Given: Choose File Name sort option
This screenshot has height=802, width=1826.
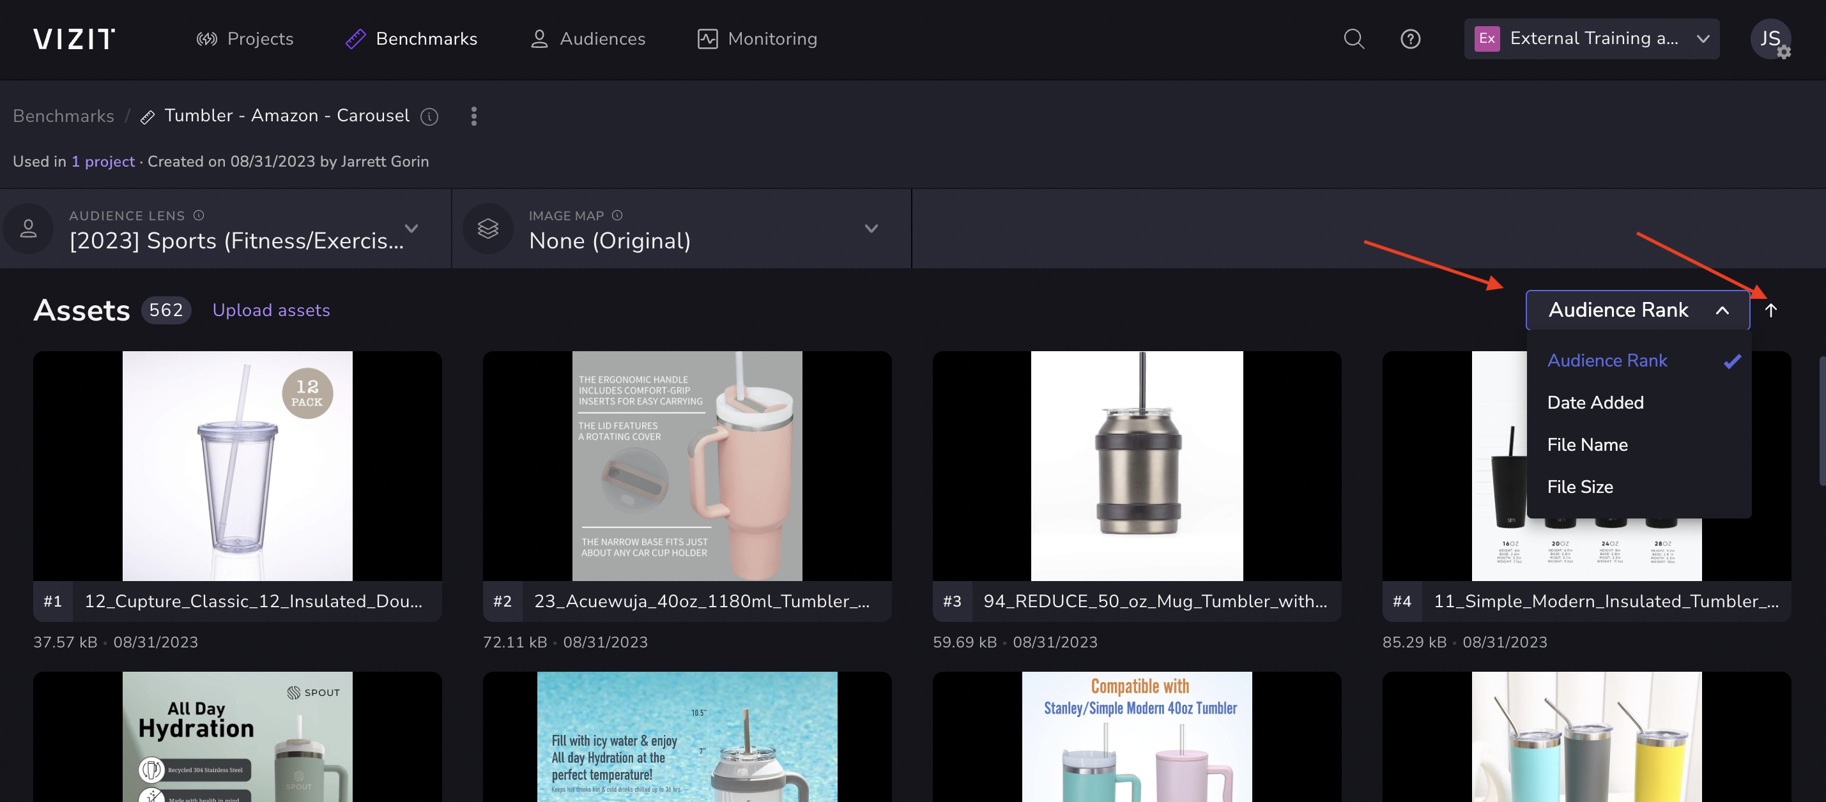Looking at the screenshot, I should 1587,445.
